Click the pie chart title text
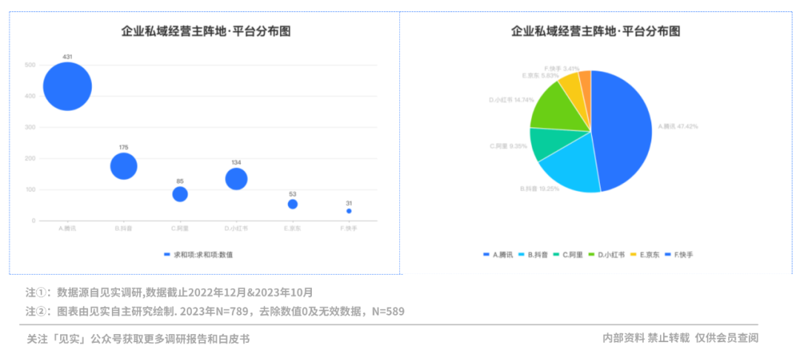Image resolution: width=800 pixels, height=354 pixels. (596, 31)
